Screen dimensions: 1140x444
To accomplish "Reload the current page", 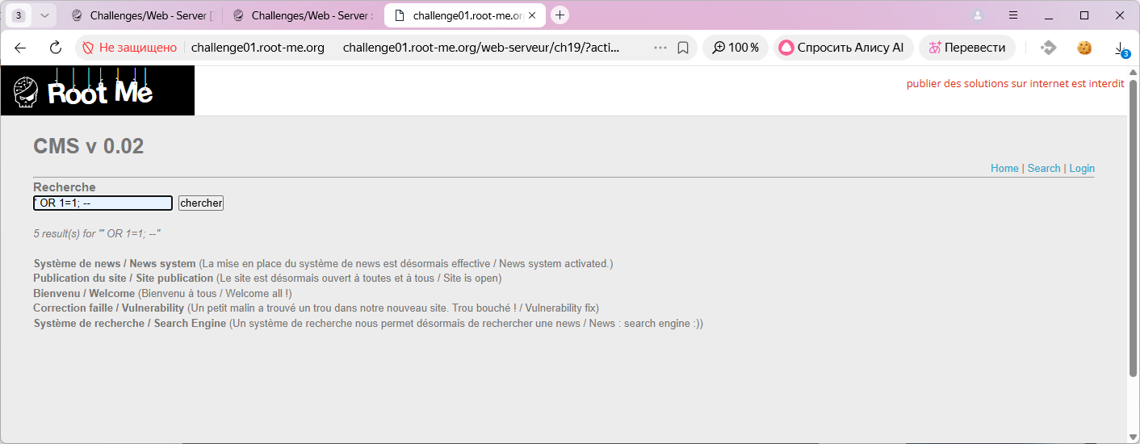I will pos(56,48).
